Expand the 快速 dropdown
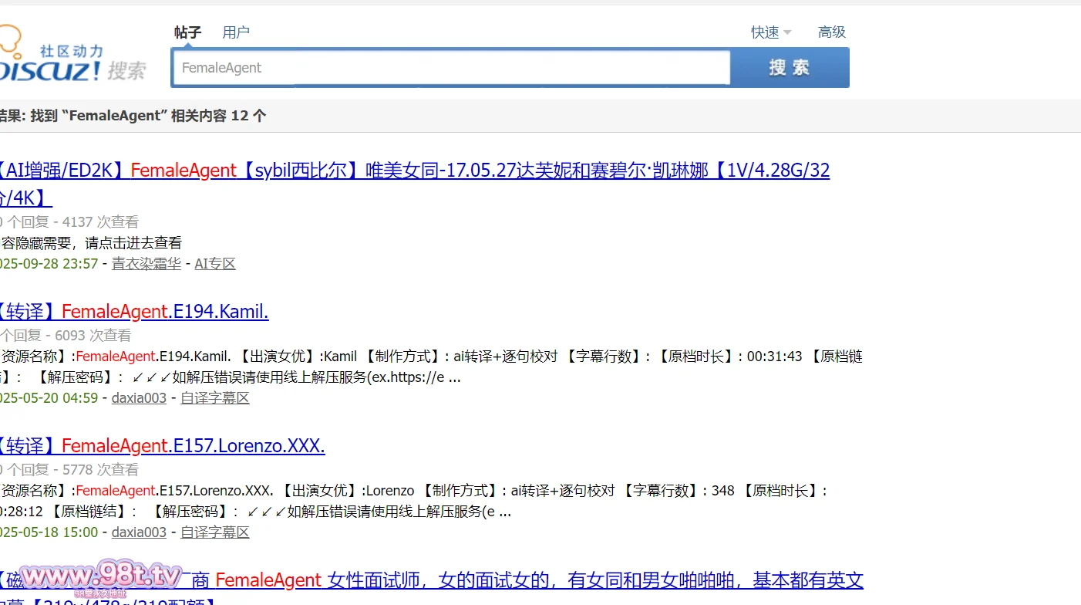Screen dimensions: 1081x605 (x=770, y=32)
